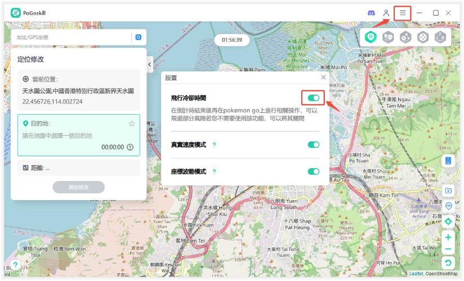Zoom out on the map
Screen dimensions: 464x281
(448, 250)
